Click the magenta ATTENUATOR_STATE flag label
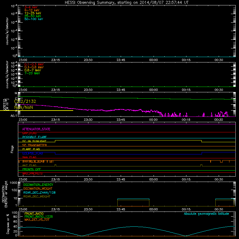The width and height of the screenshot is (239, 239). [36, 129]
